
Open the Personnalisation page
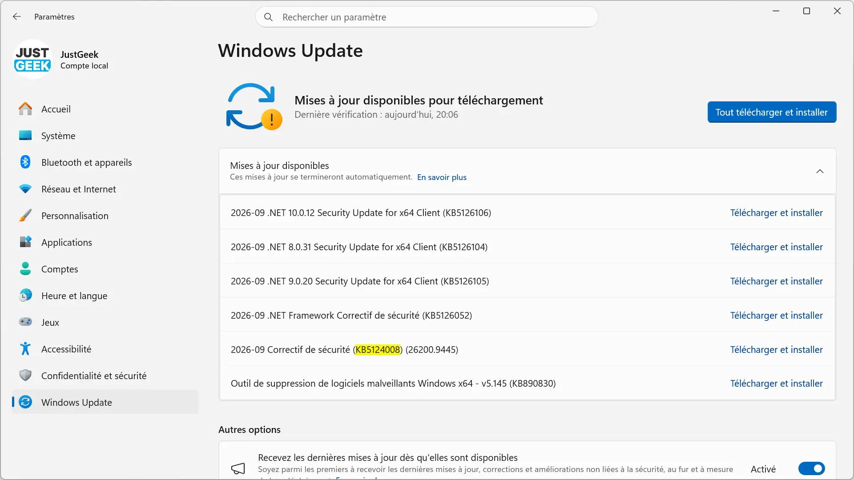tap(105, 216)
